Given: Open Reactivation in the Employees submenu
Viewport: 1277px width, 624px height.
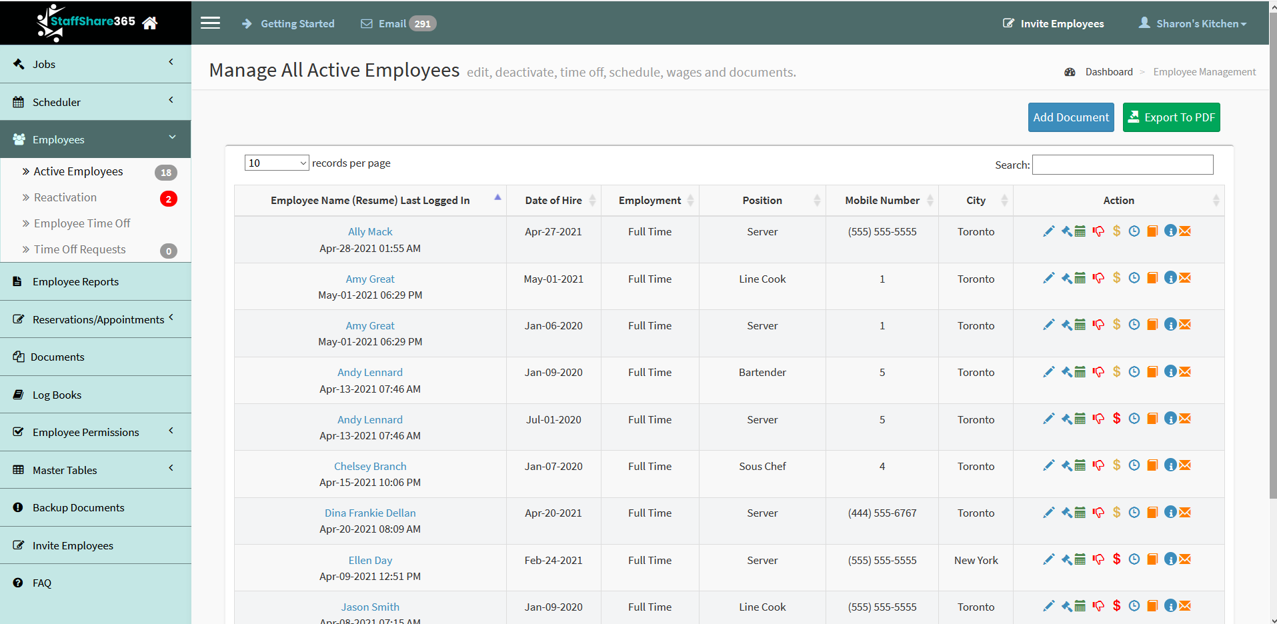Looking at the screenshot, I should (x=65, y=197).
